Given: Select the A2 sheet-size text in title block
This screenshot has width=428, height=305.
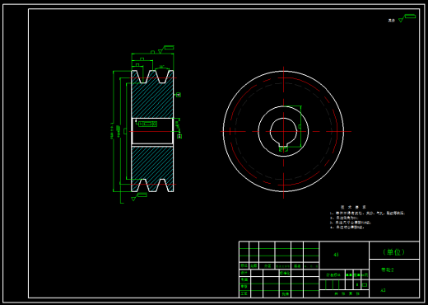Looking at the screenshot, I should pyautogui.click(x=383, y=290).
